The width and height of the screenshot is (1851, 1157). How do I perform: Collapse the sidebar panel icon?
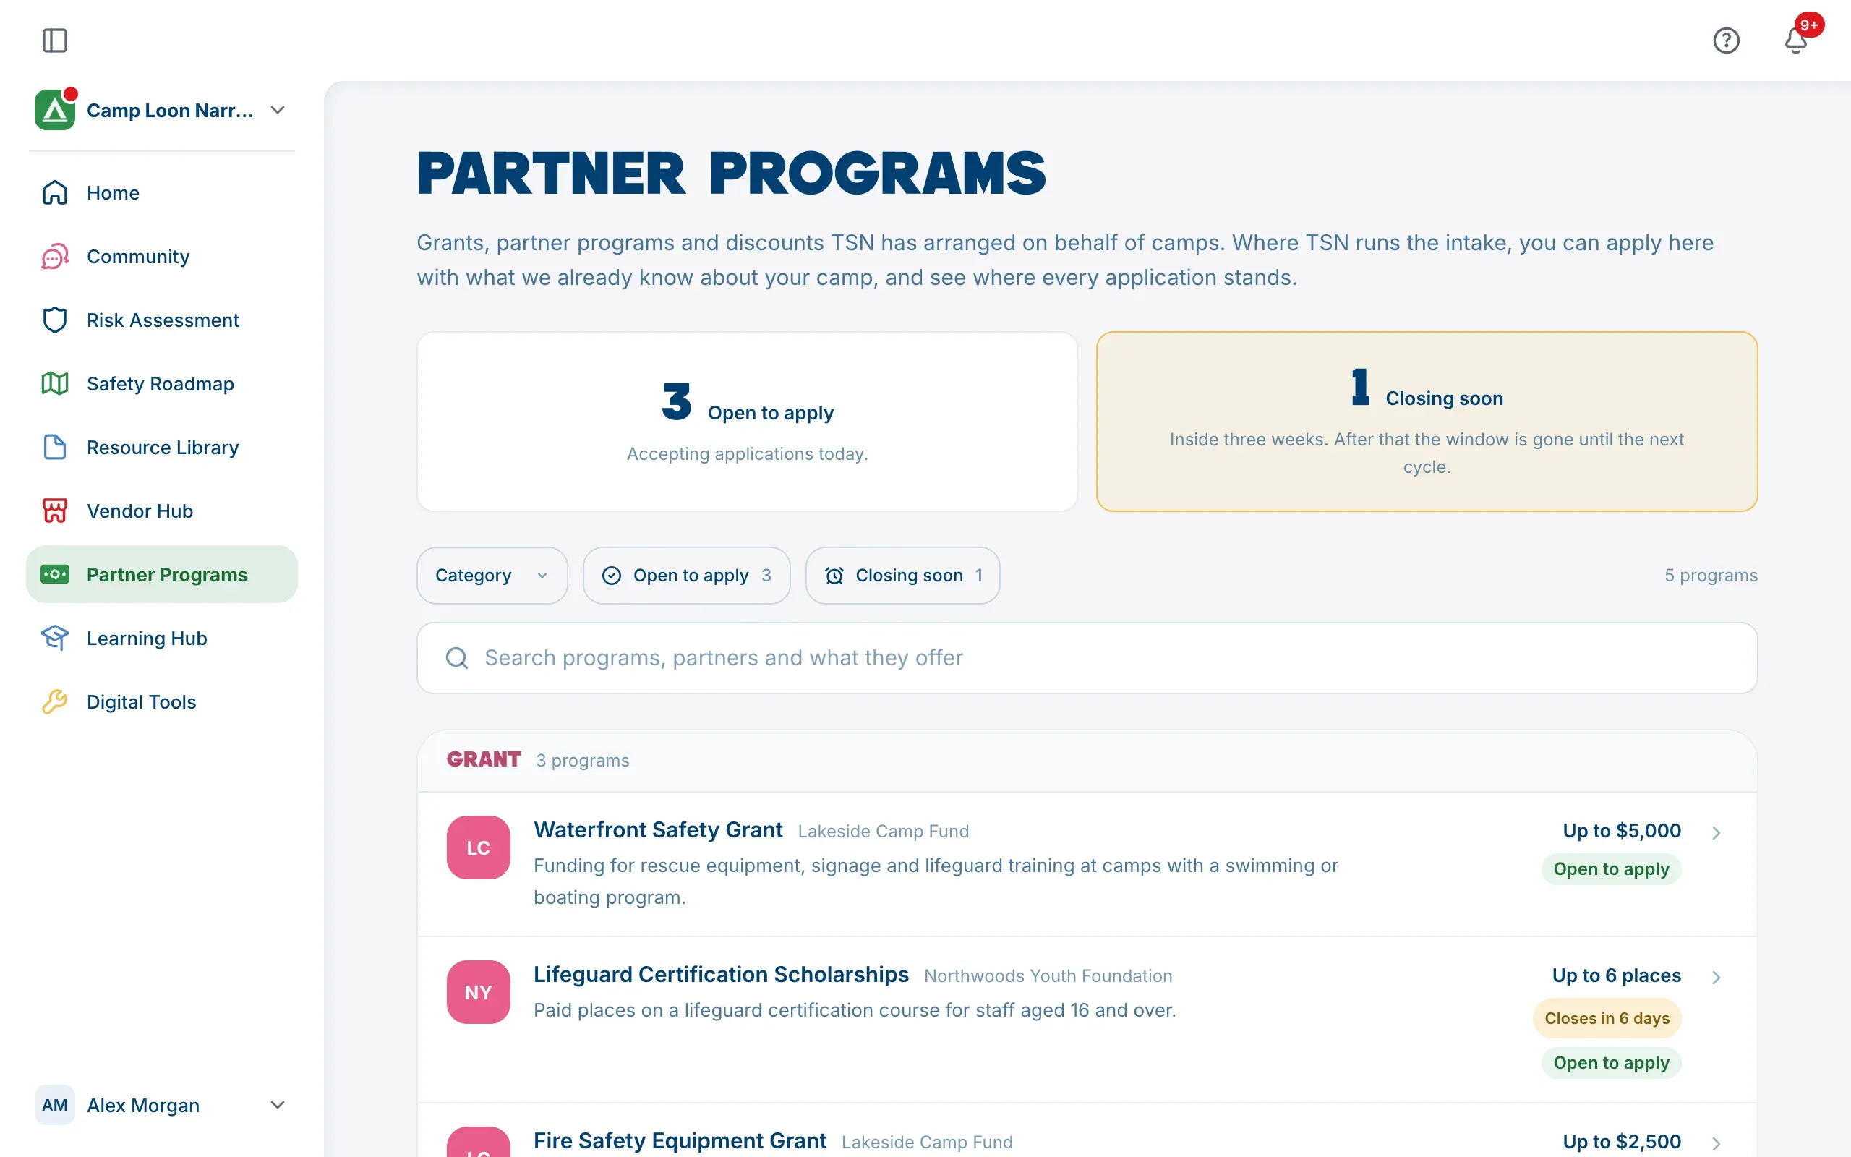tap(54, 40)
